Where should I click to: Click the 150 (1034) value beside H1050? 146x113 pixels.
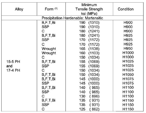point(89,75)
